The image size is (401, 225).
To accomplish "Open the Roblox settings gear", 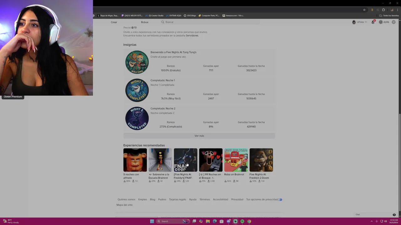I will (394, 22).
